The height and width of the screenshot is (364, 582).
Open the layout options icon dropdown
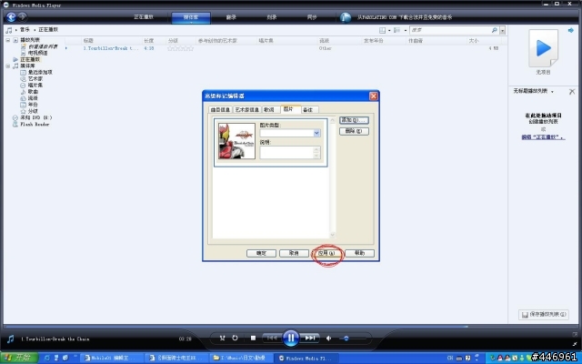pos(384,30)
